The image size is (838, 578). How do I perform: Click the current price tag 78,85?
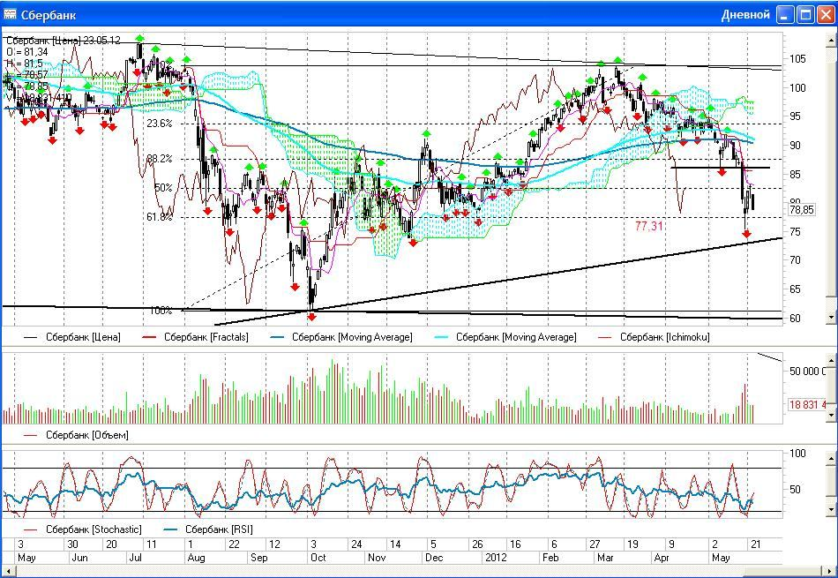click(802, 210)
